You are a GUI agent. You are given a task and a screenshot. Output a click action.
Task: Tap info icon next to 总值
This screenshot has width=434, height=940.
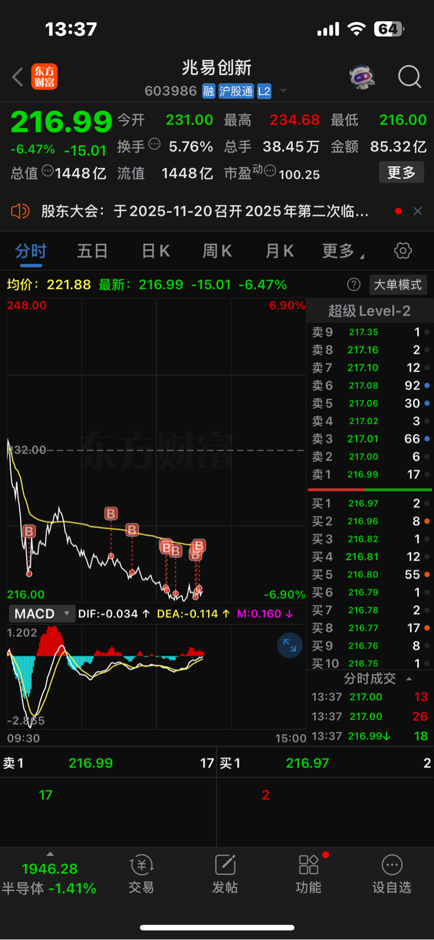pos(47,171)
